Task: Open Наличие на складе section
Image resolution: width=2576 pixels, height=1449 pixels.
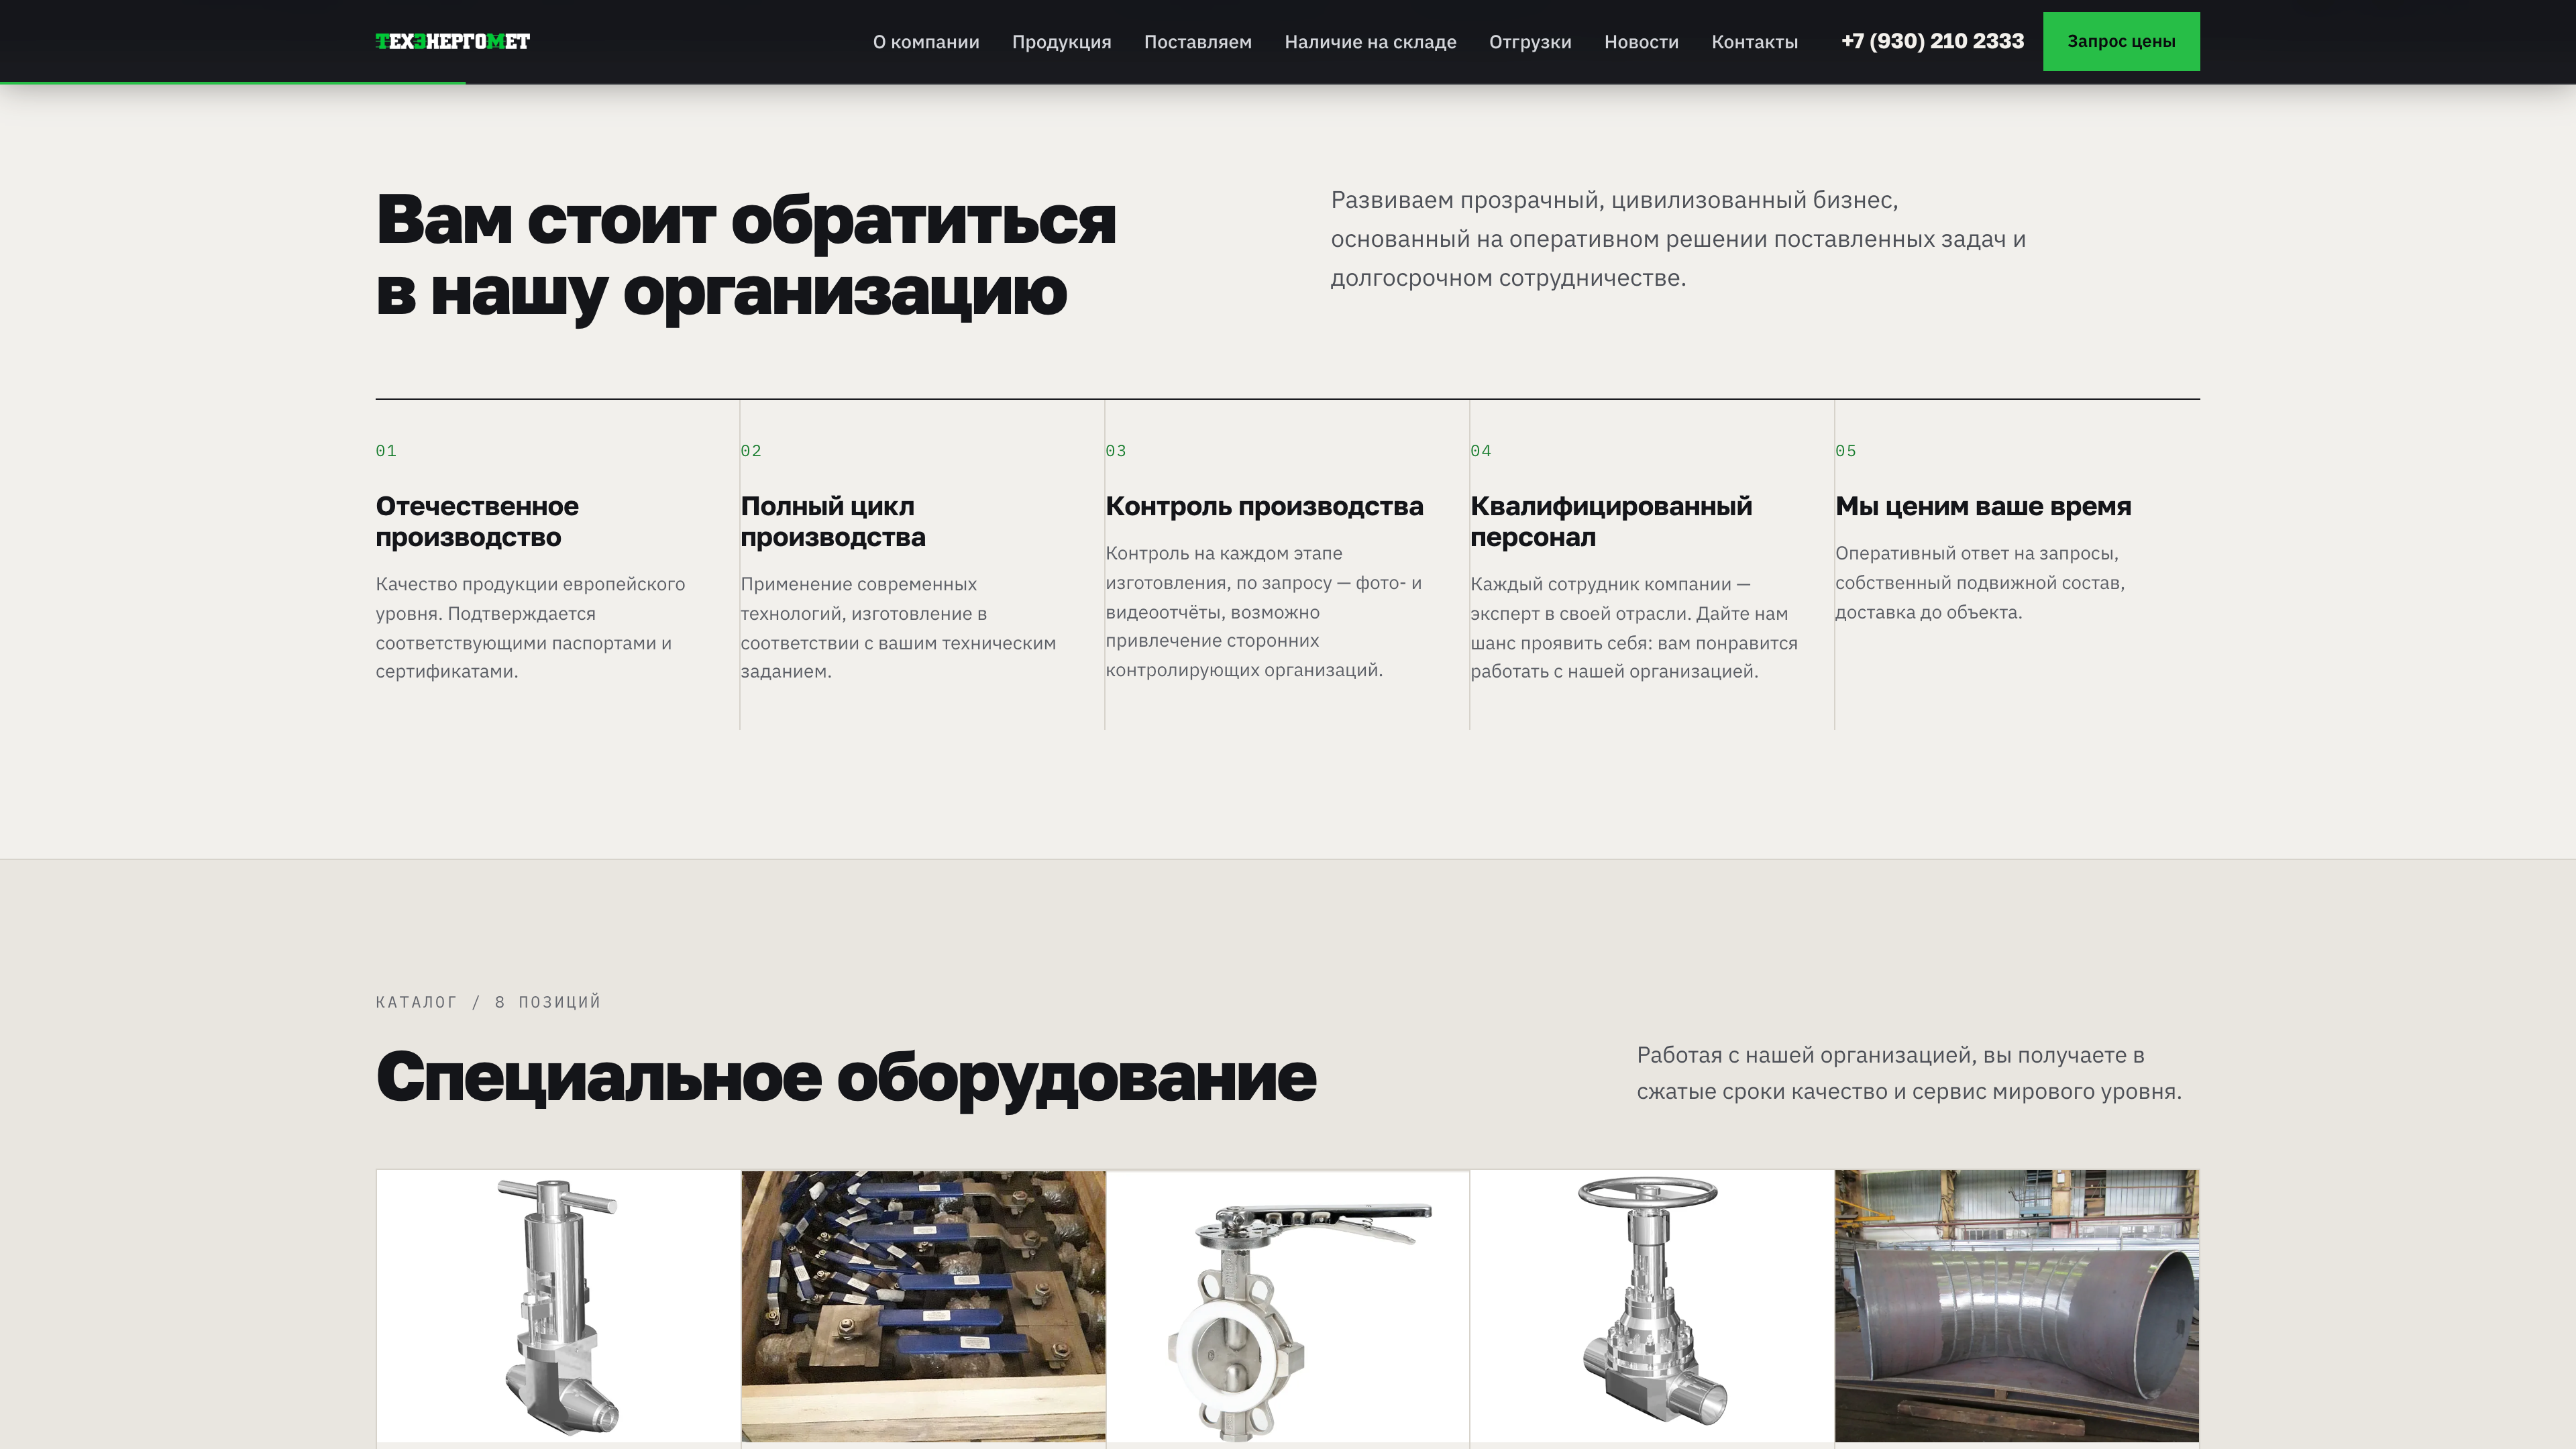Action: (1370, 42)
